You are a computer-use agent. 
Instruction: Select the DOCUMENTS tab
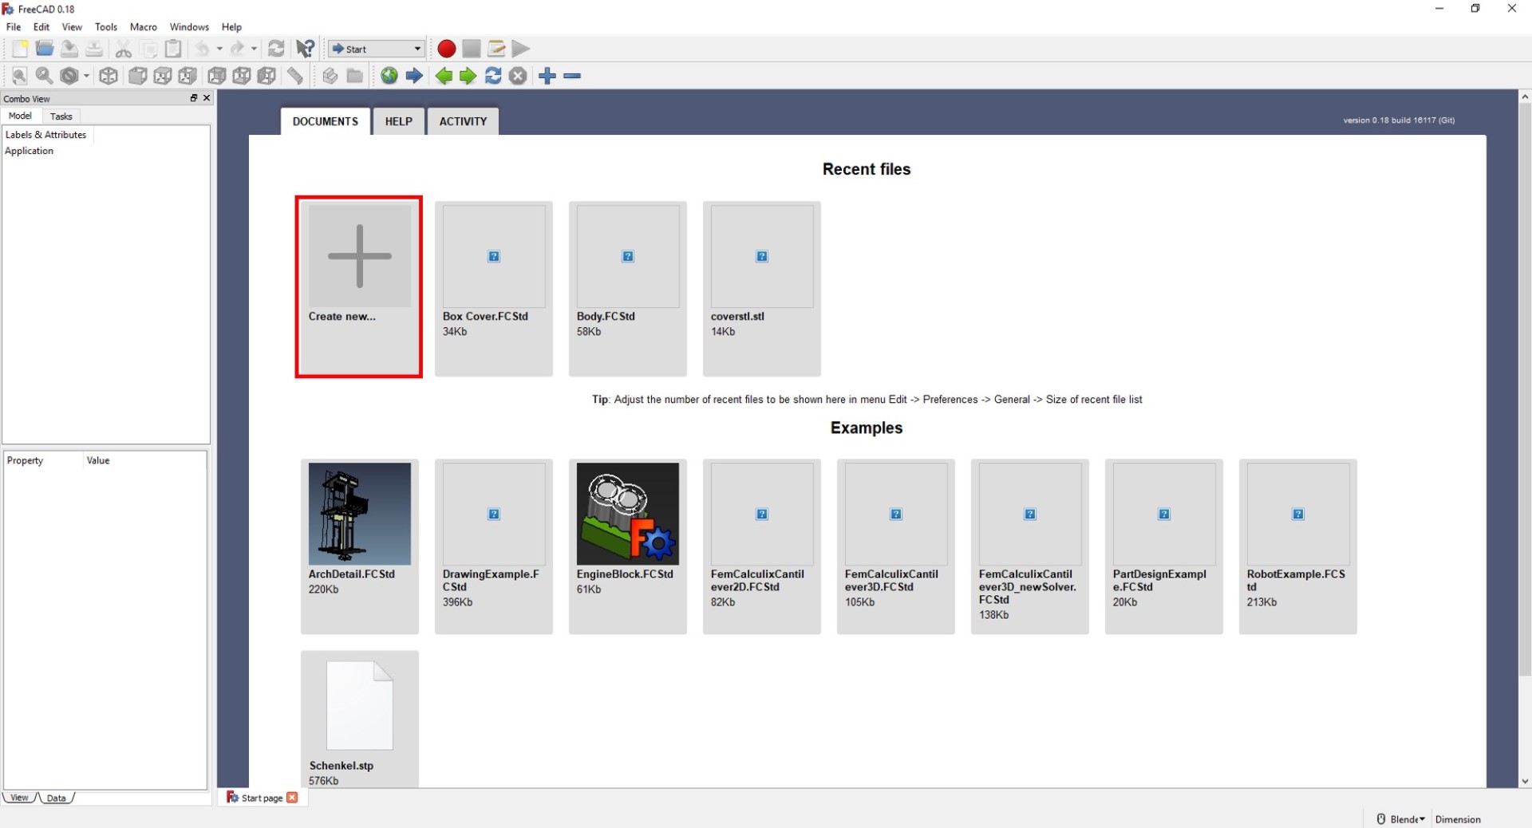pos(326,121)
